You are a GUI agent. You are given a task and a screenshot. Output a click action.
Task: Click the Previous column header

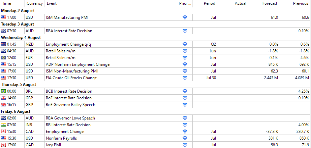click(x=301, y=3)
